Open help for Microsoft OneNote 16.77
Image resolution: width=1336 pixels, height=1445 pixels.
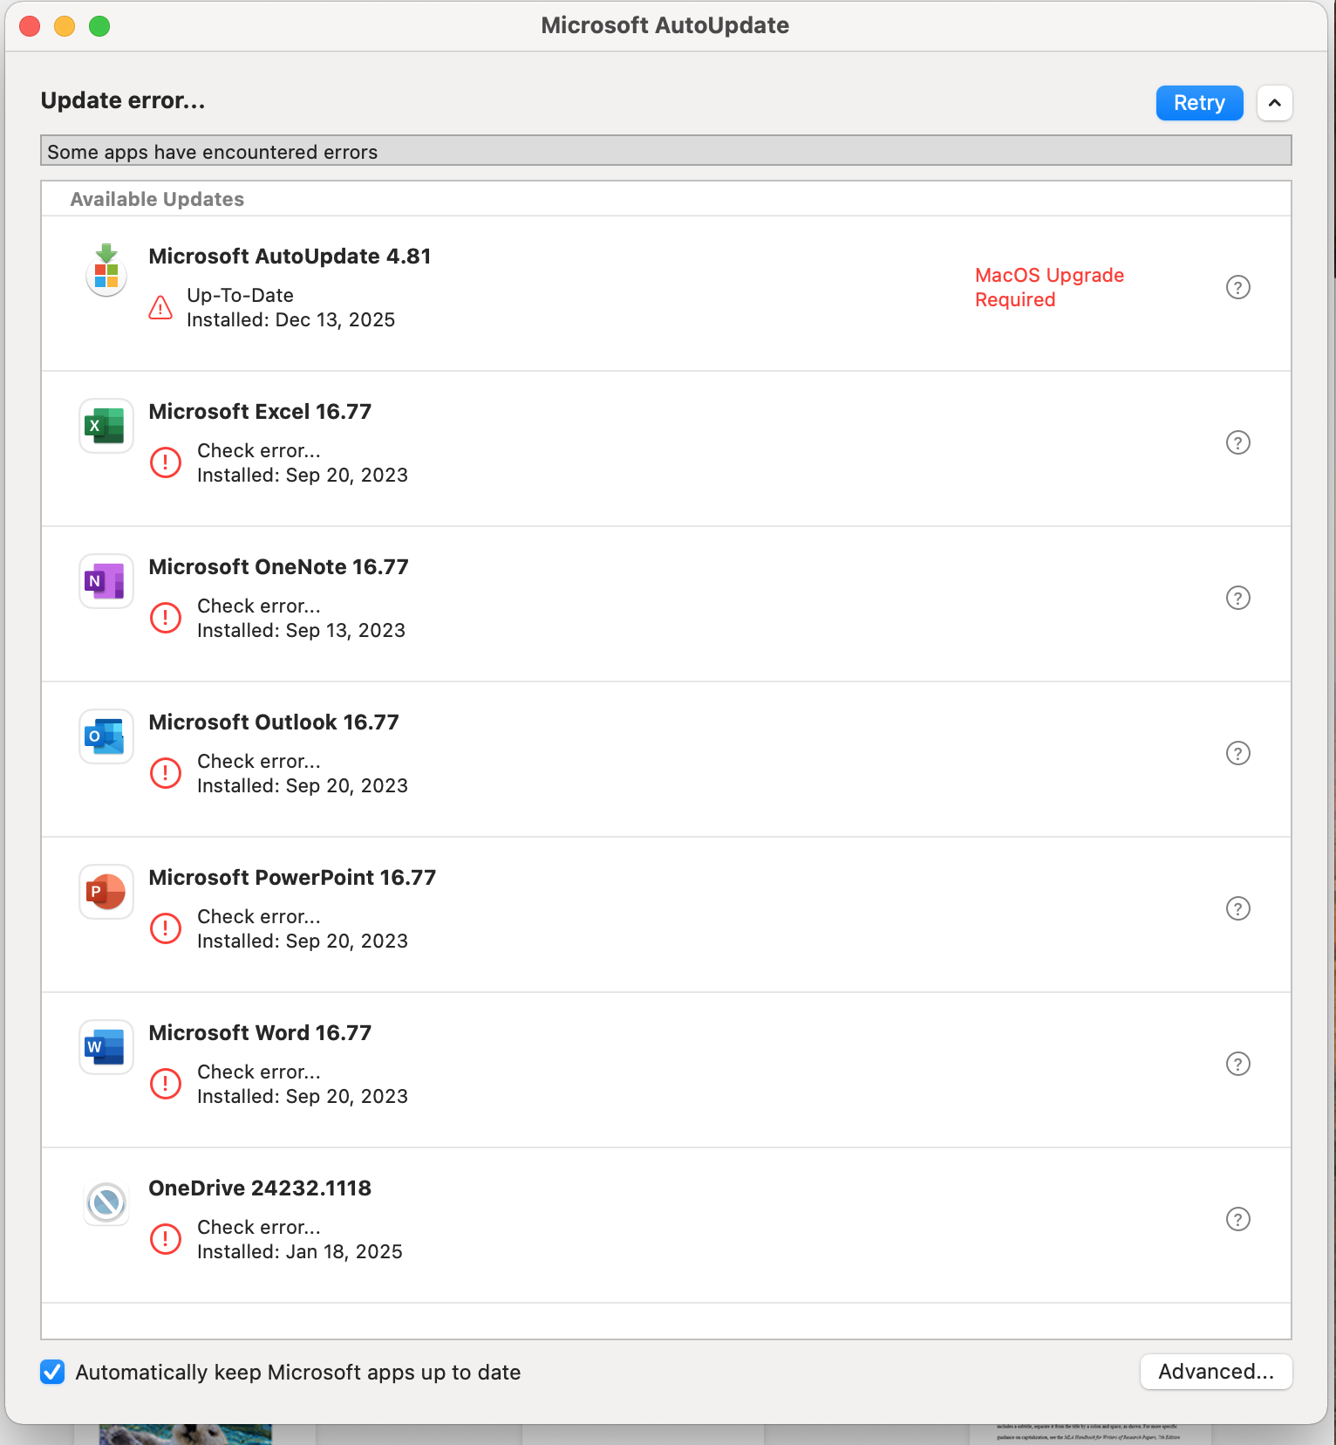click(x=1238, y=598)
